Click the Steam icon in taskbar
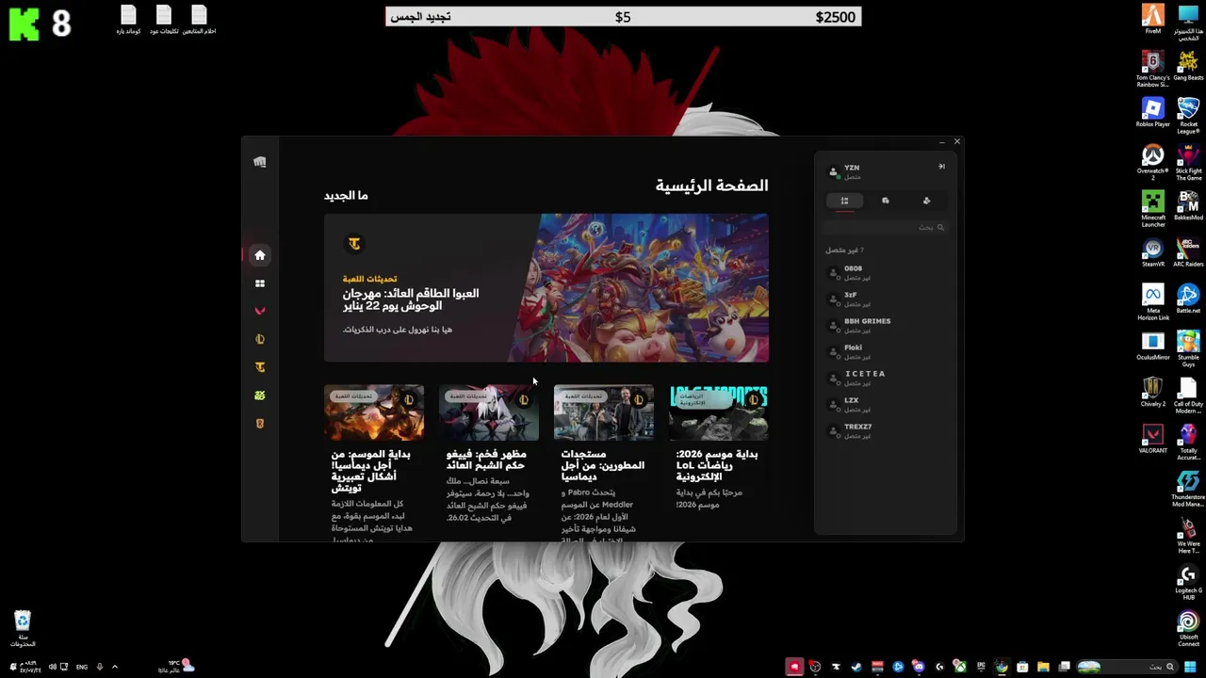This screenshot has height=678, width=1206. 856,667
